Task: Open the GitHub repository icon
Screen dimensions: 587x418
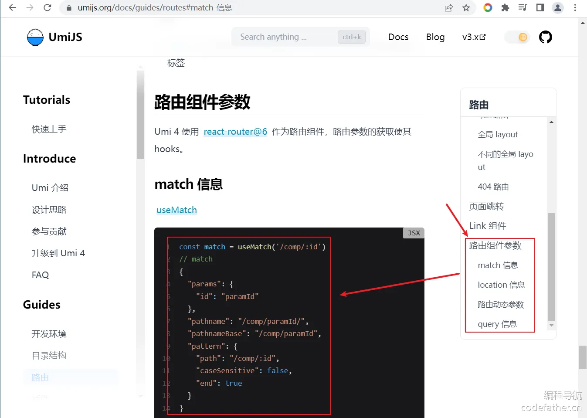Action: (x=546, y=37)
